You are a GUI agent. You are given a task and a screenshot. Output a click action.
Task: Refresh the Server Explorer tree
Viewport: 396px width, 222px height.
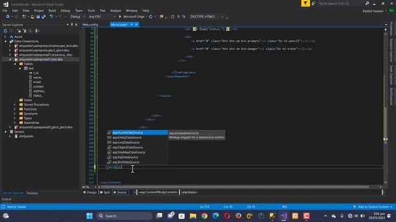point(6,31)
